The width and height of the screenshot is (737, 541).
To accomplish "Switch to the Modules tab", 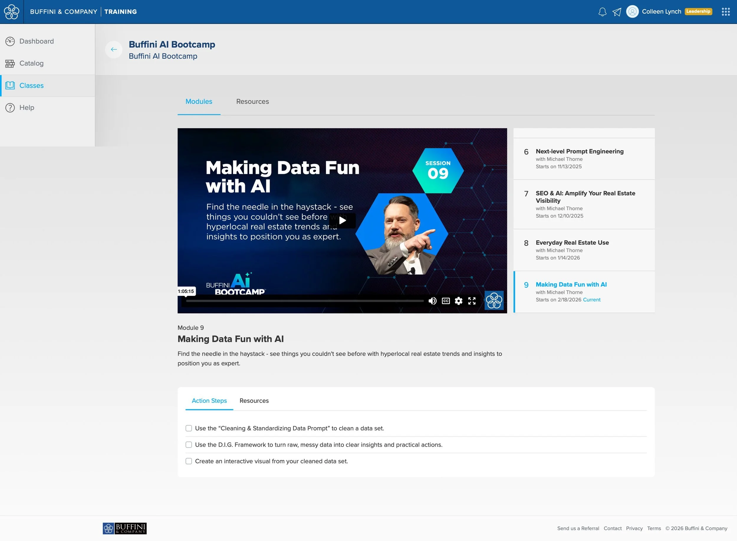I will pyautogui.click(x=199, y=101).
